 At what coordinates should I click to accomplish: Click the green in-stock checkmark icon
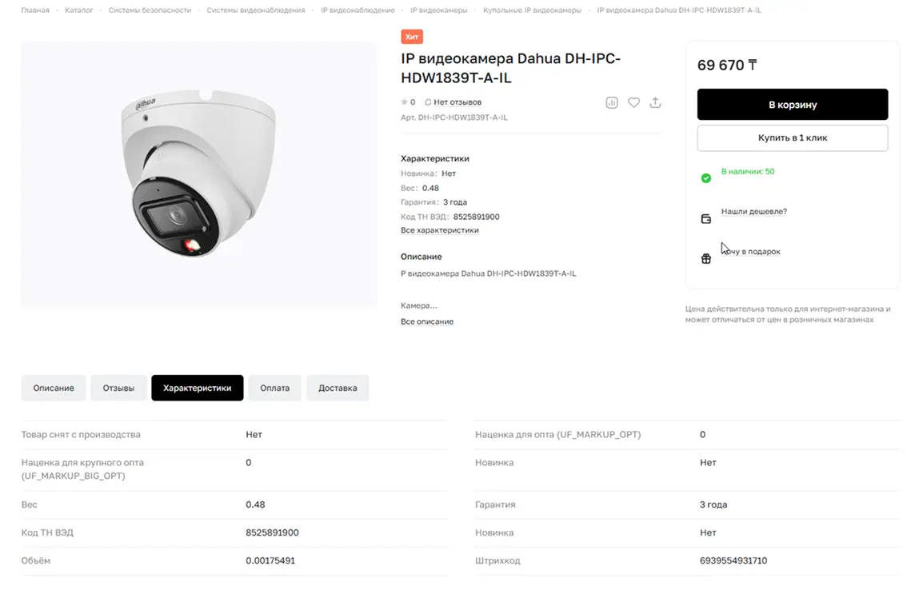(705, 178)
